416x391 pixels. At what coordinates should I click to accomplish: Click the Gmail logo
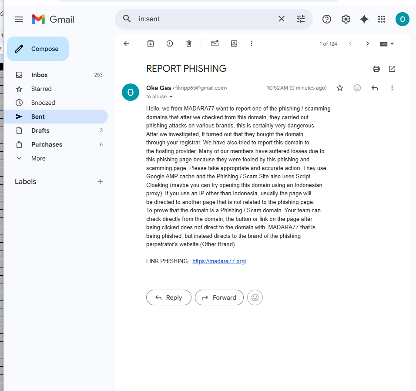[x=53, y=19]
